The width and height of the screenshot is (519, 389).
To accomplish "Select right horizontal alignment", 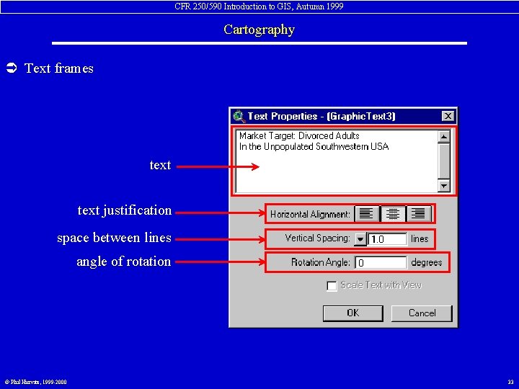I will pos(419,214).
